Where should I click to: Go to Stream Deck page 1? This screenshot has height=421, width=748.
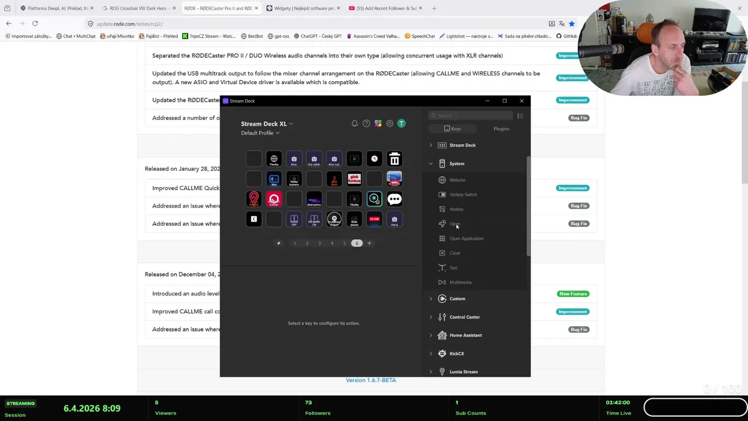295,243
